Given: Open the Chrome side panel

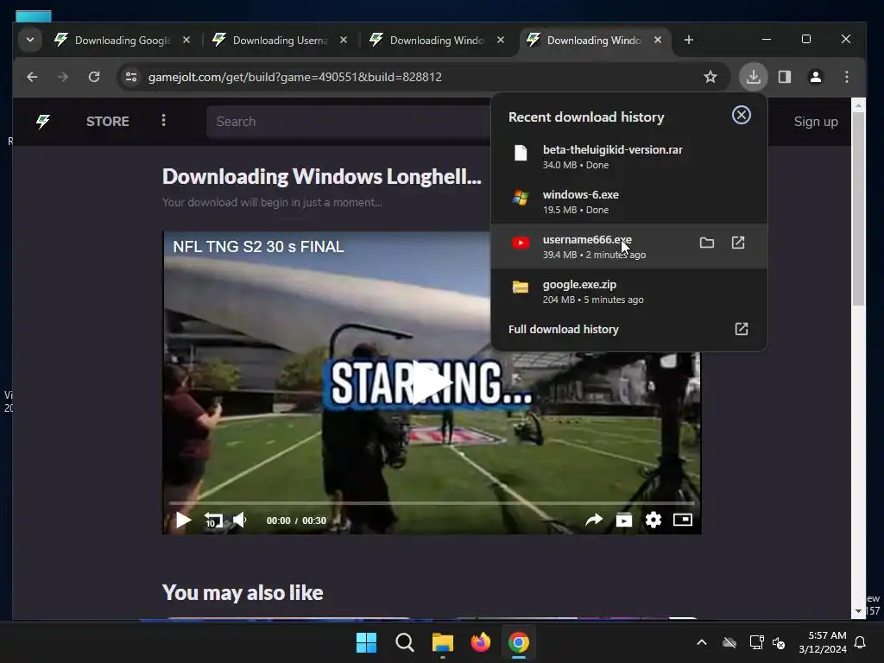Looking at the screenshot, I should click(784, 77).
